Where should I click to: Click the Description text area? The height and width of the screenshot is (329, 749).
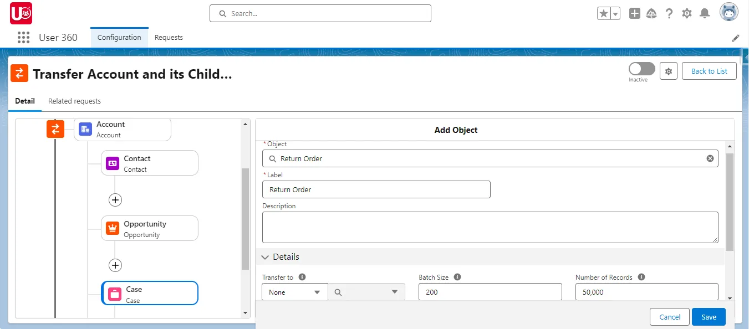(490, 227)
